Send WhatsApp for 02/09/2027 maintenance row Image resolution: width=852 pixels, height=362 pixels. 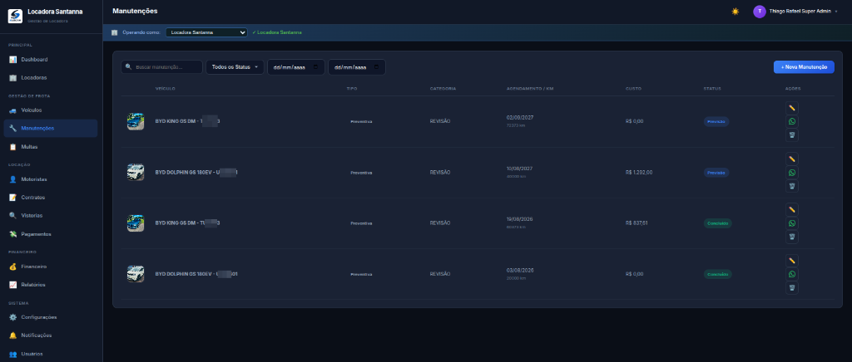[792, 121]
